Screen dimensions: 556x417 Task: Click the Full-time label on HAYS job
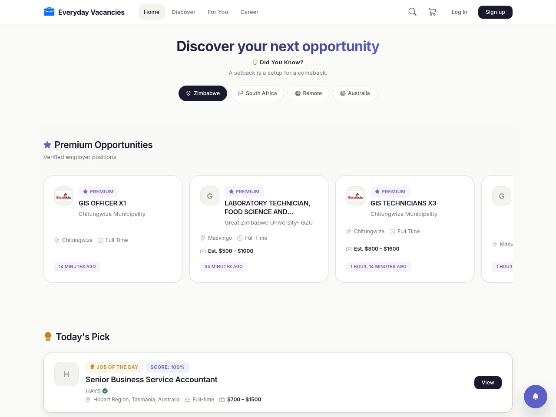203,400
